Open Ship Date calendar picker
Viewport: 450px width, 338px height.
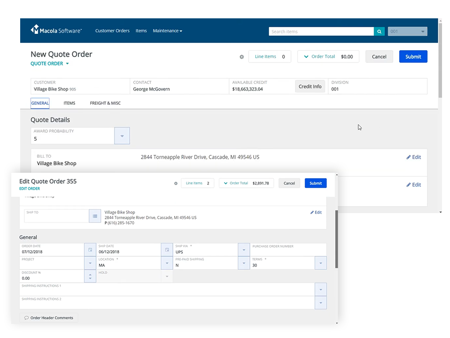click(167, 250)
